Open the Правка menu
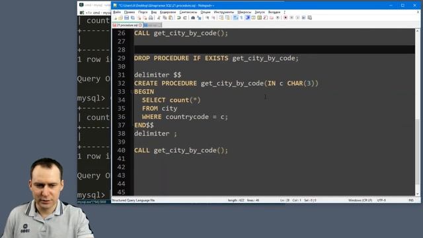This screenshot has width=423, height=238. click(x=130, y=12)
